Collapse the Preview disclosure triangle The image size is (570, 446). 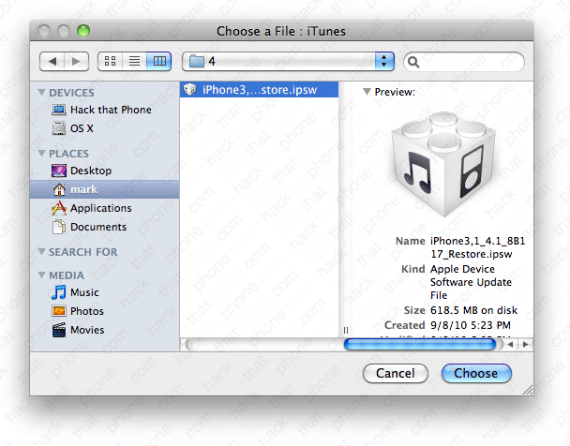(366, 93)
